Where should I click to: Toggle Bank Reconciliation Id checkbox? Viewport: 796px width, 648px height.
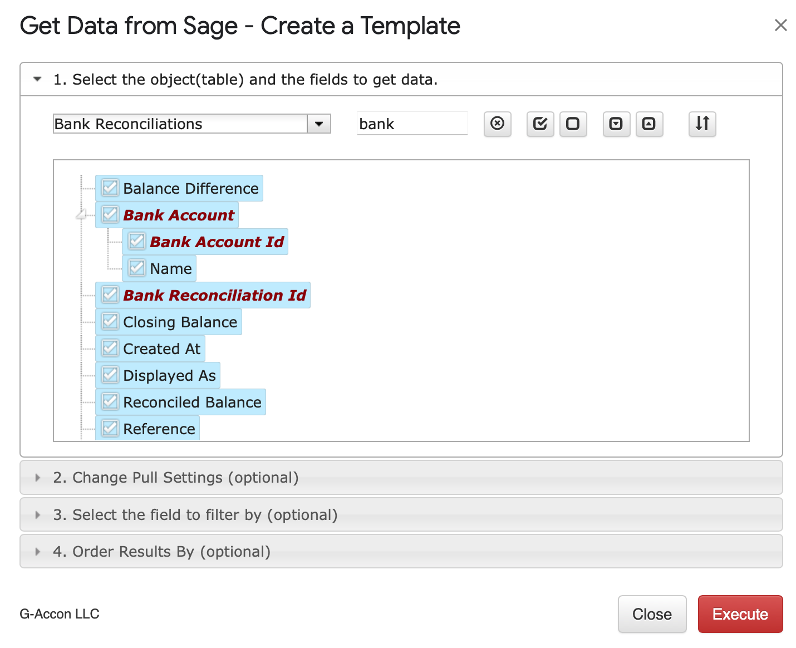(x=110, y=294)
